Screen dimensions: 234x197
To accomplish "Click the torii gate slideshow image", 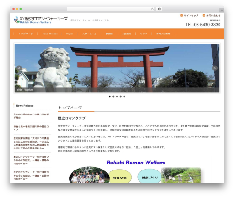I will (x=117, y=68).
